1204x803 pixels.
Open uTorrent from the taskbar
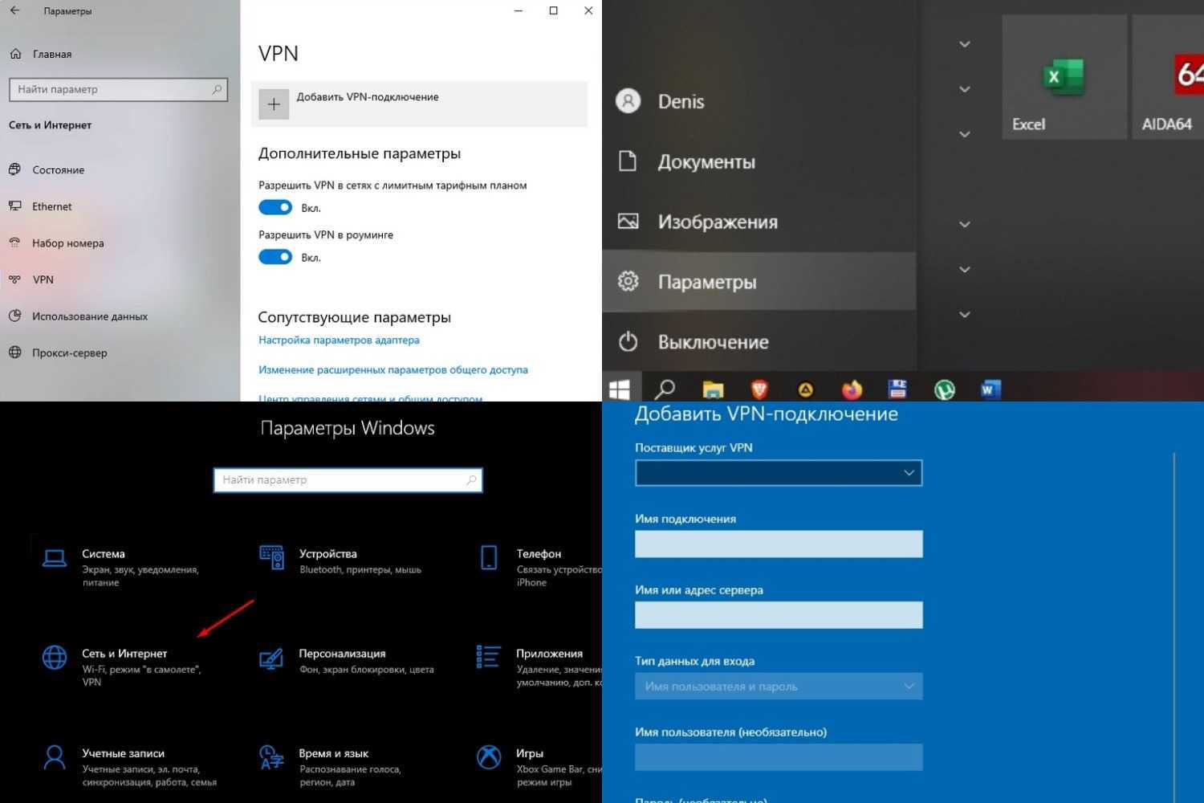click(x=945, y=389)
